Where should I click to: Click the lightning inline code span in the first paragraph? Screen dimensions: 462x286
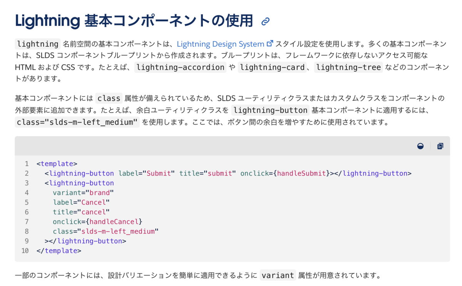(37, 44)
